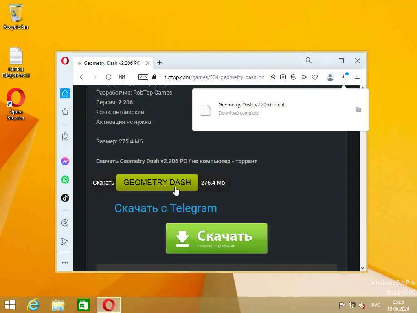This screenshot has height=313, width=417.
Task: Open File Explorer from taskbar
Action: click(x=58, y=305)
